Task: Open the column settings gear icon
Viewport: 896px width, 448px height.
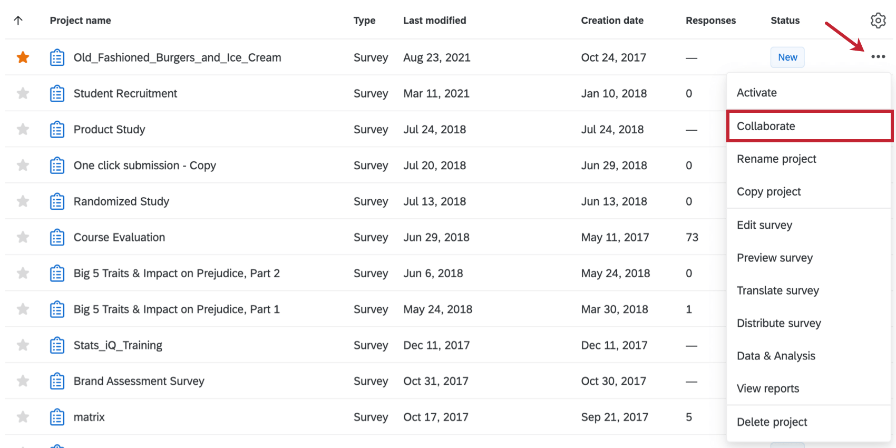Action: 878,21
